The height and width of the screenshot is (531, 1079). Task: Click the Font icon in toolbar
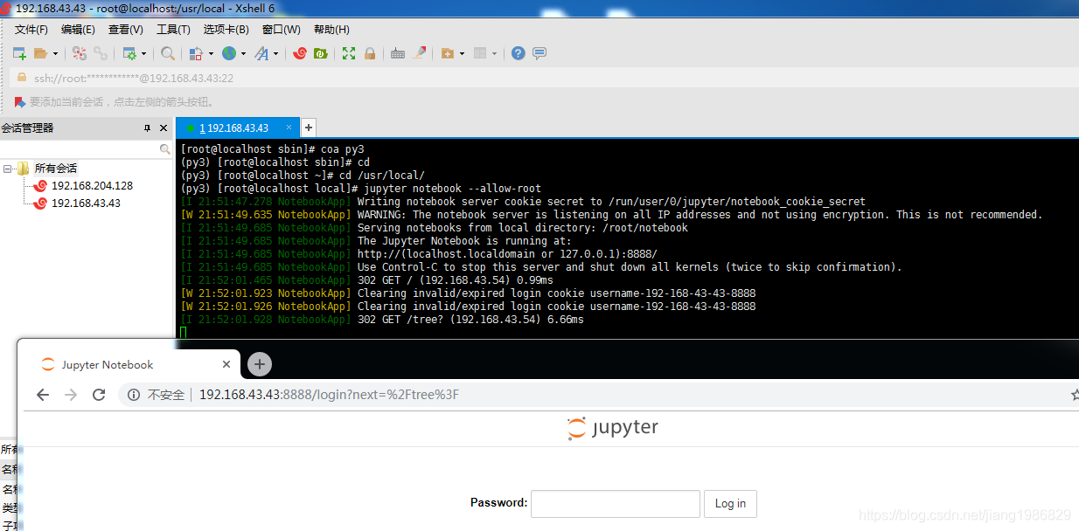pyautogui.click(x=261, y=53)
